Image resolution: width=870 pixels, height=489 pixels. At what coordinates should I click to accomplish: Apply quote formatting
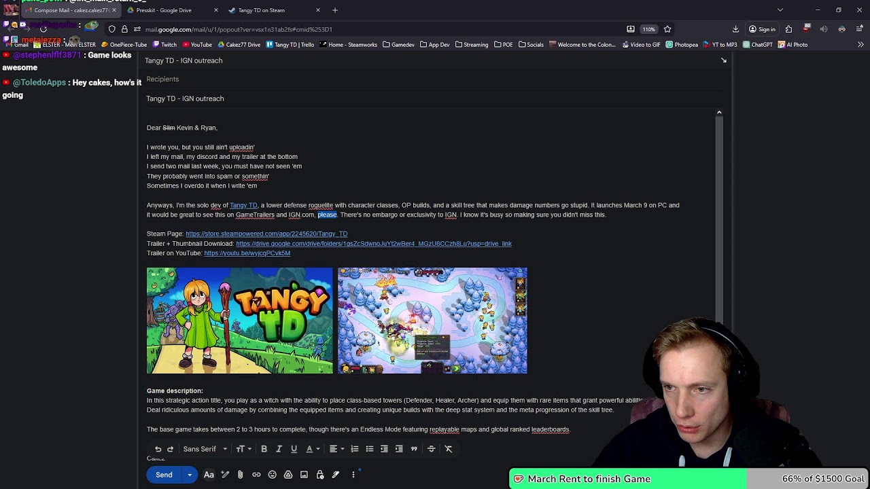[414, 449]
